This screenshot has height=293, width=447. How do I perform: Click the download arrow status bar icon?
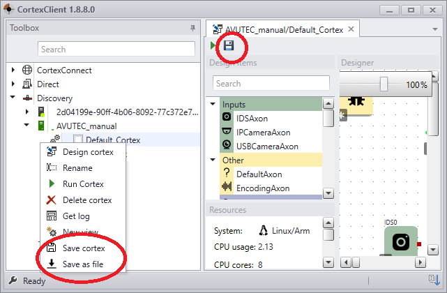(434, 280)
